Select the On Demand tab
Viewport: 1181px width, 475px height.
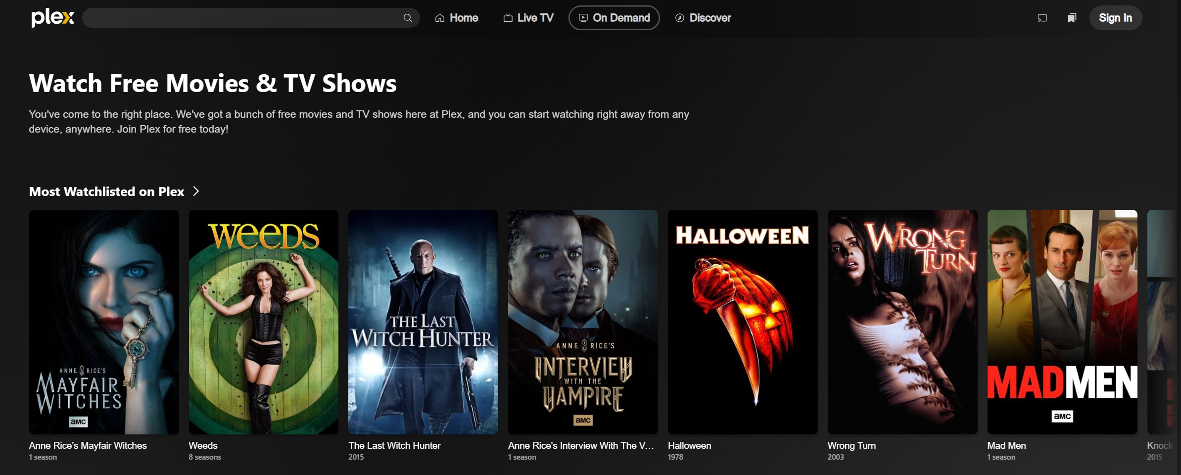pyautogui.click(x=614, y=18)
